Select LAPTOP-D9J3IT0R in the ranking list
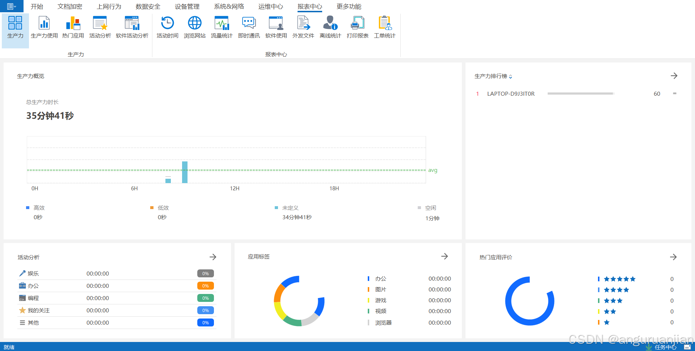 511,94
